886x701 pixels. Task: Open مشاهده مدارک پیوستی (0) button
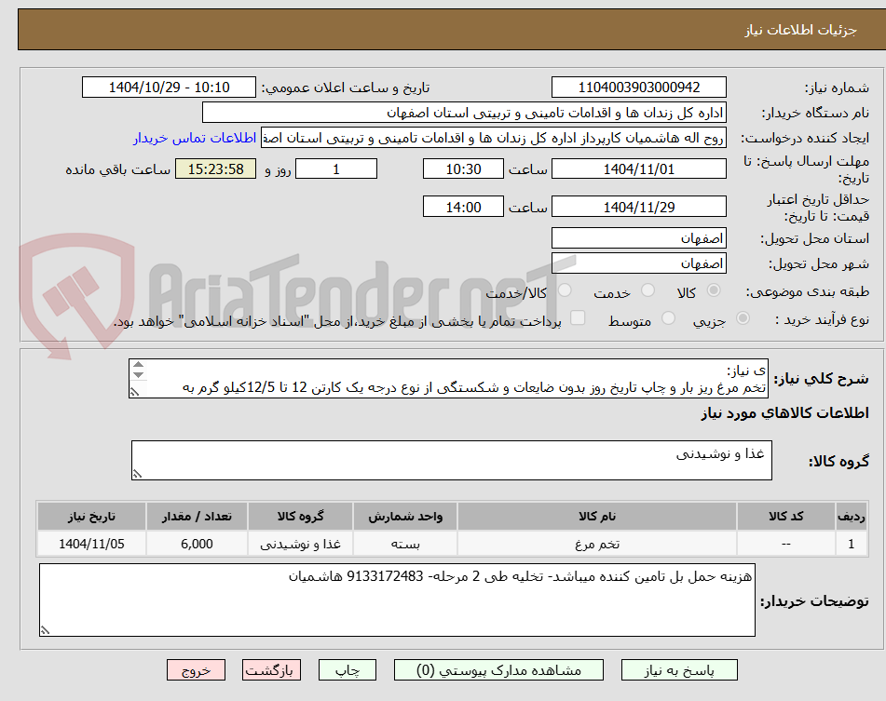(x=498, y=670)
